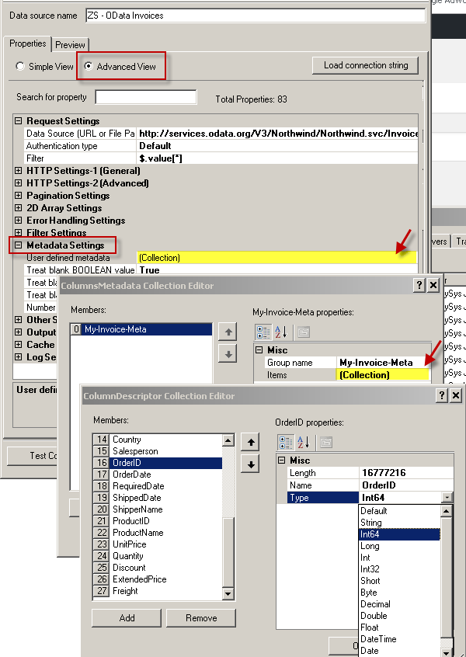
Task: Move OrderID member down with arrow
Action: tap(251, 464)
